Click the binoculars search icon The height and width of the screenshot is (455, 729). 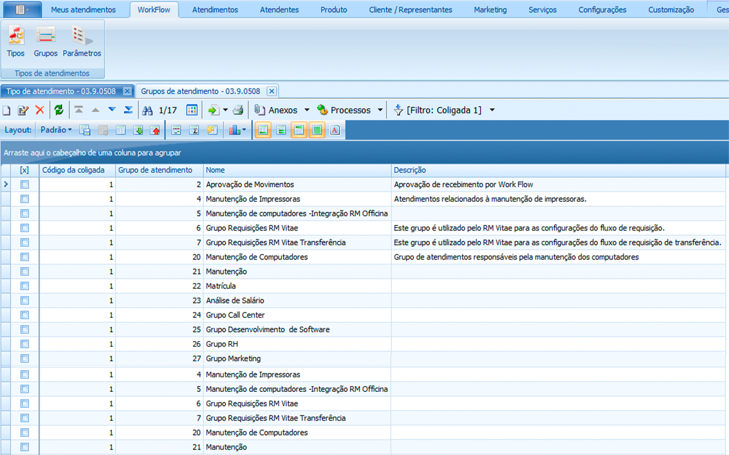pos(147,110)
